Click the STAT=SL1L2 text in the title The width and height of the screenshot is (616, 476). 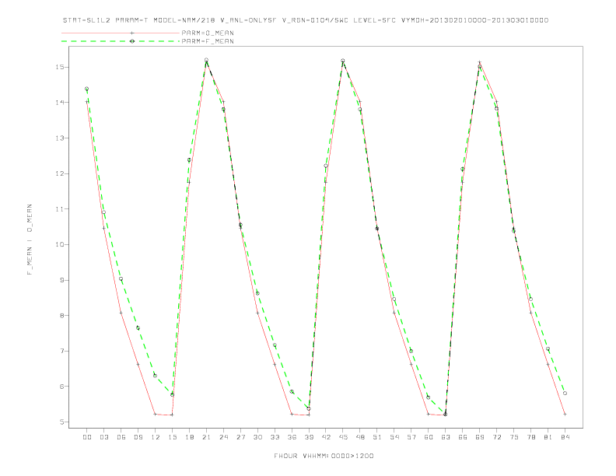click(87, 20)
